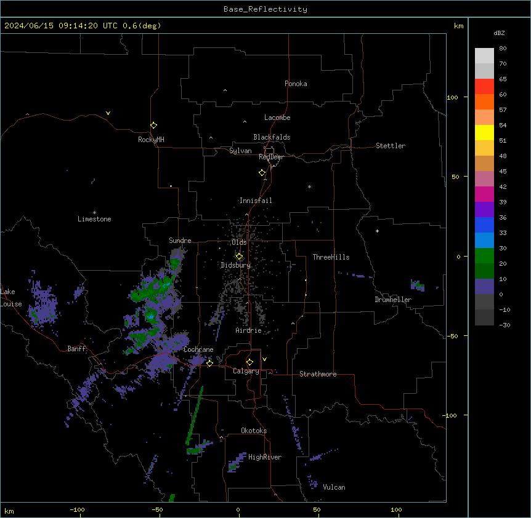Click the yellow diamond marker above Calgary
Image resolution: width=531 pixels, height=518 pixels.
249,362
